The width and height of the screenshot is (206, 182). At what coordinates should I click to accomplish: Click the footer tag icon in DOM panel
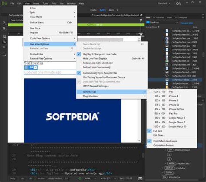pyautogui.click(x=169, y=172)
